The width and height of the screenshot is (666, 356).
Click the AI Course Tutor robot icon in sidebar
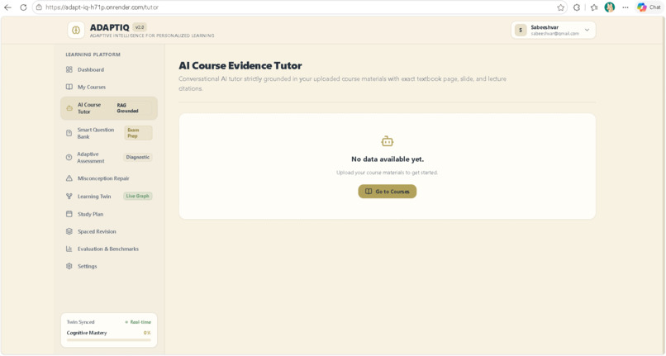(69, 108)
